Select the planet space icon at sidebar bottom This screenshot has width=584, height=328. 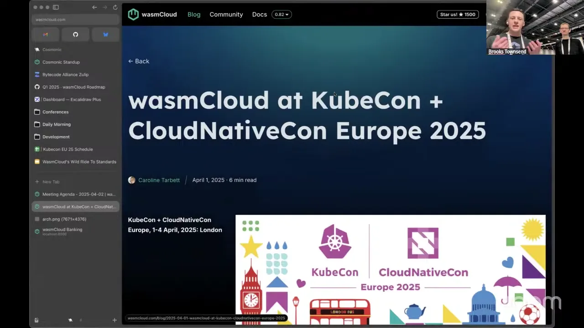coord(70,320)
